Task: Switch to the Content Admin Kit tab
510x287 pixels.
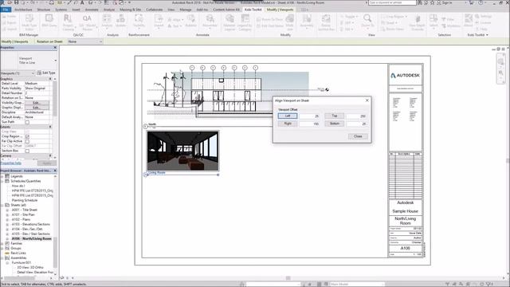Action: [226, 10]
